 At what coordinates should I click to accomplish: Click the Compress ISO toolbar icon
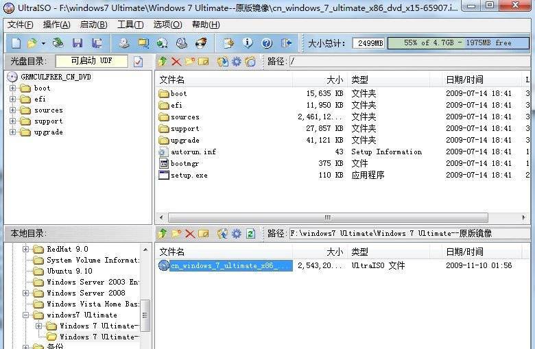tap(143, 43)
